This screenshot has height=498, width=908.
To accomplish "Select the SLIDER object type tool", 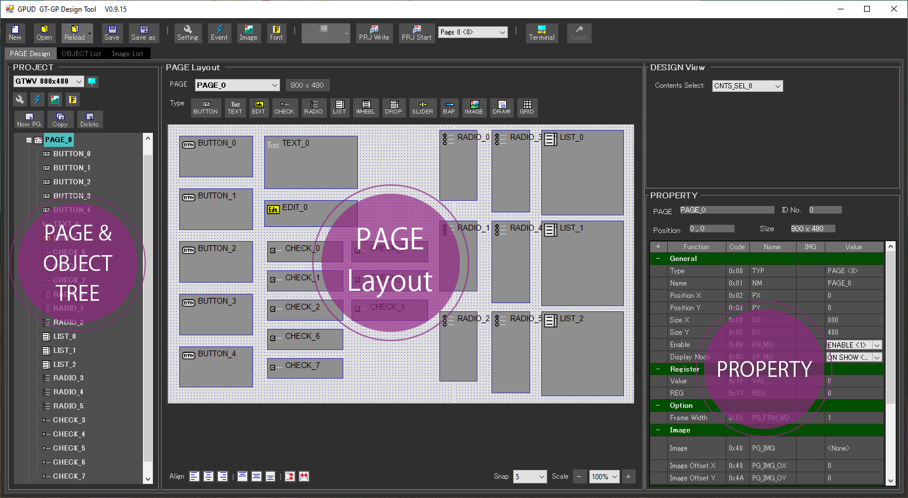I will [422, 108].
